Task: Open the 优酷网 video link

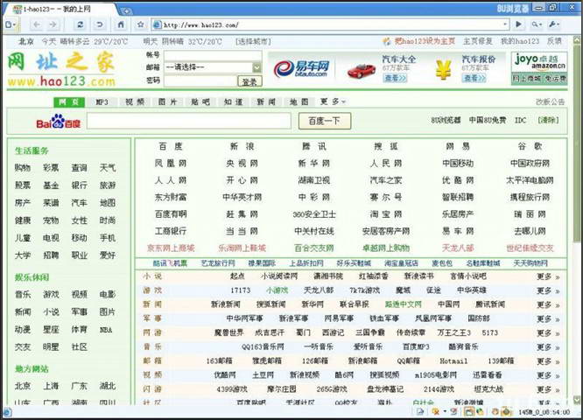Action: (225, 374)
